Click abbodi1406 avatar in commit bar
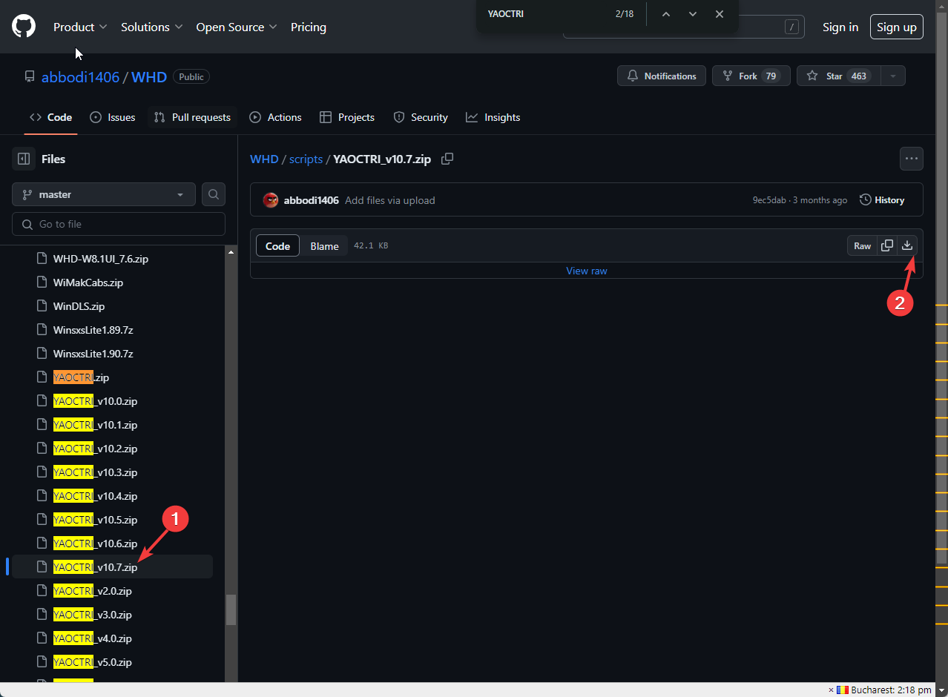This screenshot has width=948, height=697. [271, 200]
